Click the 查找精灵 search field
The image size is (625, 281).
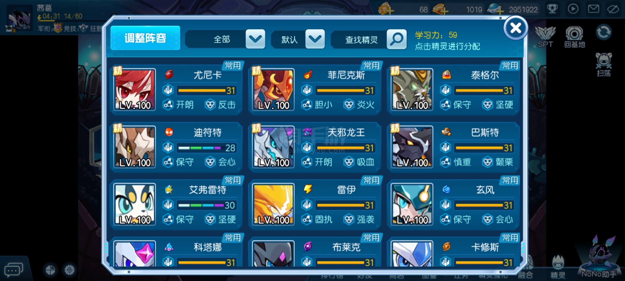point(361,39)
